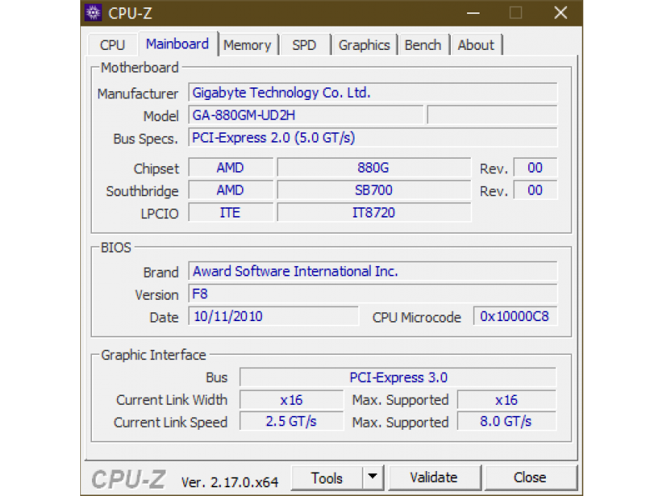Click the Gigabyte manufacturer field
Viewport: 662px width, 496px height.
pos(372,93)
